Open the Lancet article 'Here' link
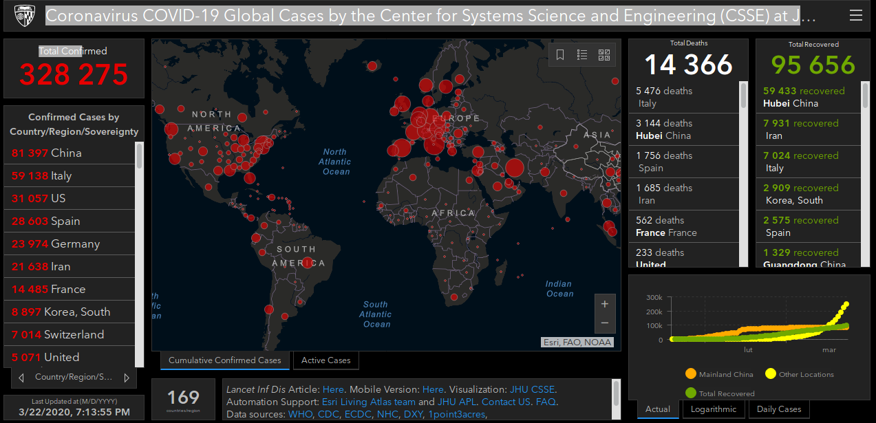 coord(333,389)
